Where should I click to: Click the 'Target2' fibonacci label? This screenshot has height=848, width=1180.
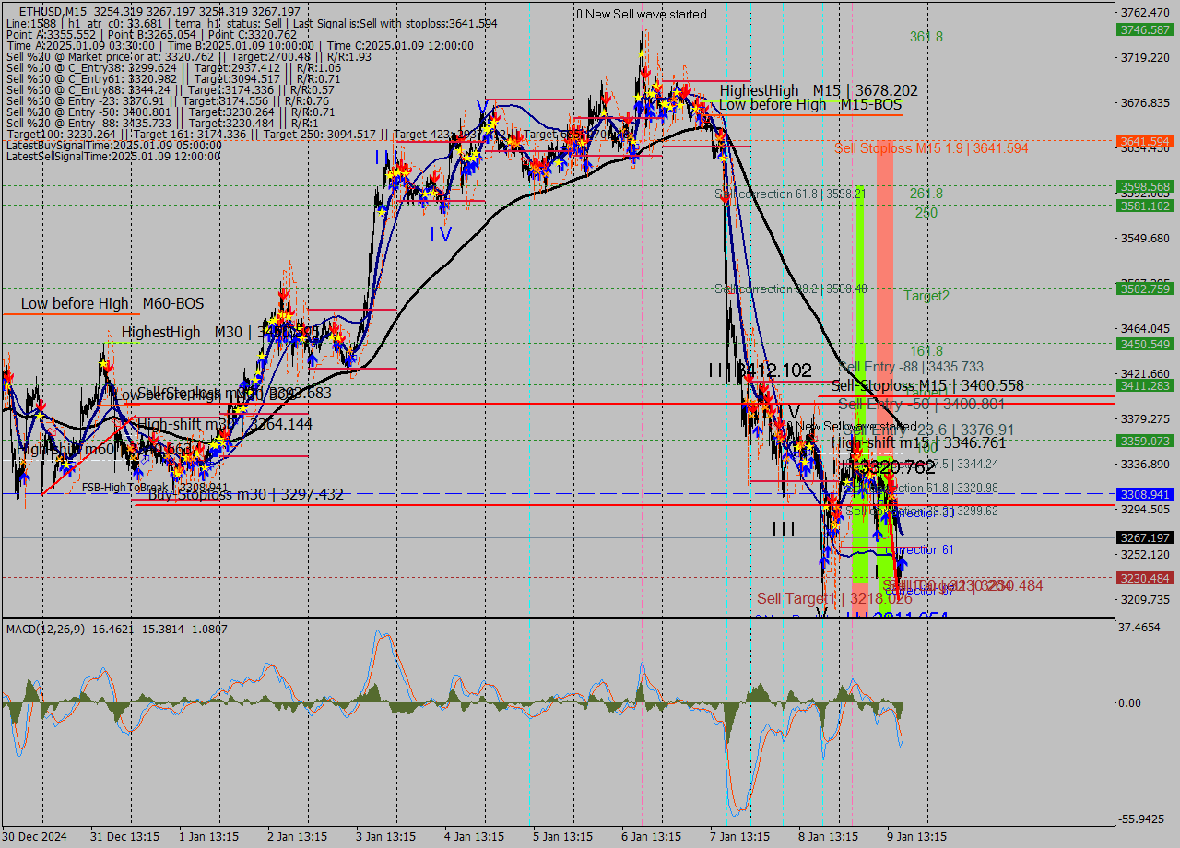[926, 296]
